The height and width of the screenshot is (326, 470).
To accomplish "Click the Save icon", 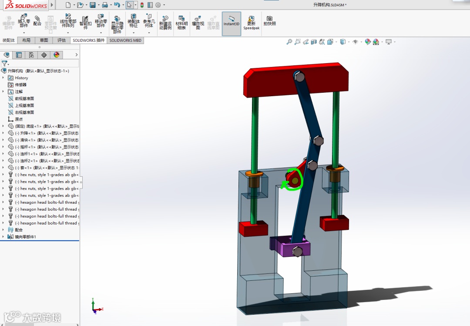I will (x=93, y=5).
